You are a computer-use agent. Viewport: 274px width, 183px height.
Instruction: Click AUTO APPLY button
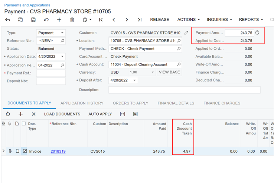coord(100,114)
